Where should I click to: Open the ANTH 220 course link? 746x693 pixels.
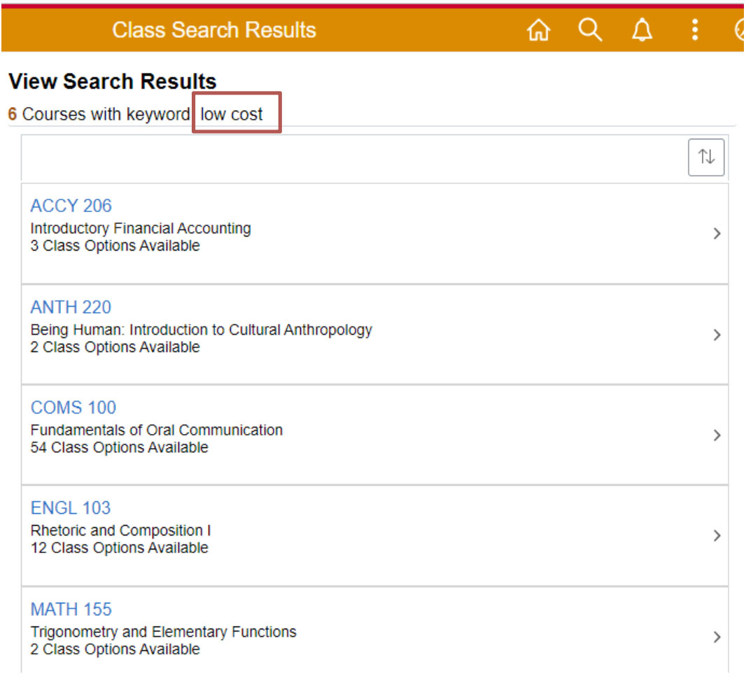click(x=71, y=307)
